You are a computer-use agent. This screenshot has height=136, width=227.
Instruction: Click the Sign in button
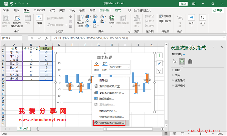point(183,4)
